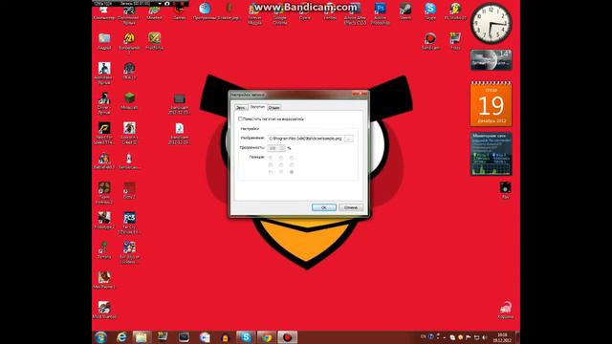Open the Корзина recycle bin icon
Image resolution: width=612 pixels, height=344 pixels.
[506, 310]
